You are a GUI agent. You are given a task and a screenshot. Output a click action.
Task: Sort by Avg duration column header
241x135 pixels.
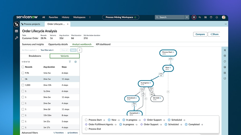tap(49, 67)
